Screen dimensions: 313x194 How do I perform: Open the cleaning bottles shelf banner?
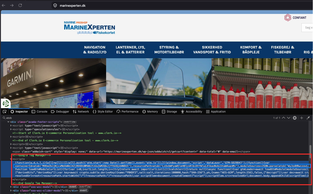262,83
